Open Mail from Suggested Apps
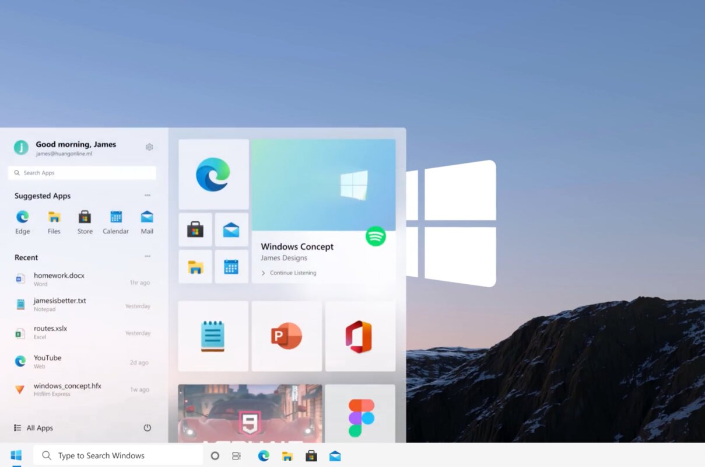Image resolution: width=705 pixels, height=467 pixels. click(x=147, y=222)
